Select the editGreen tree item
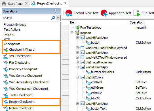Viewport: 154px width, 111px height. (x=98, y=87)
